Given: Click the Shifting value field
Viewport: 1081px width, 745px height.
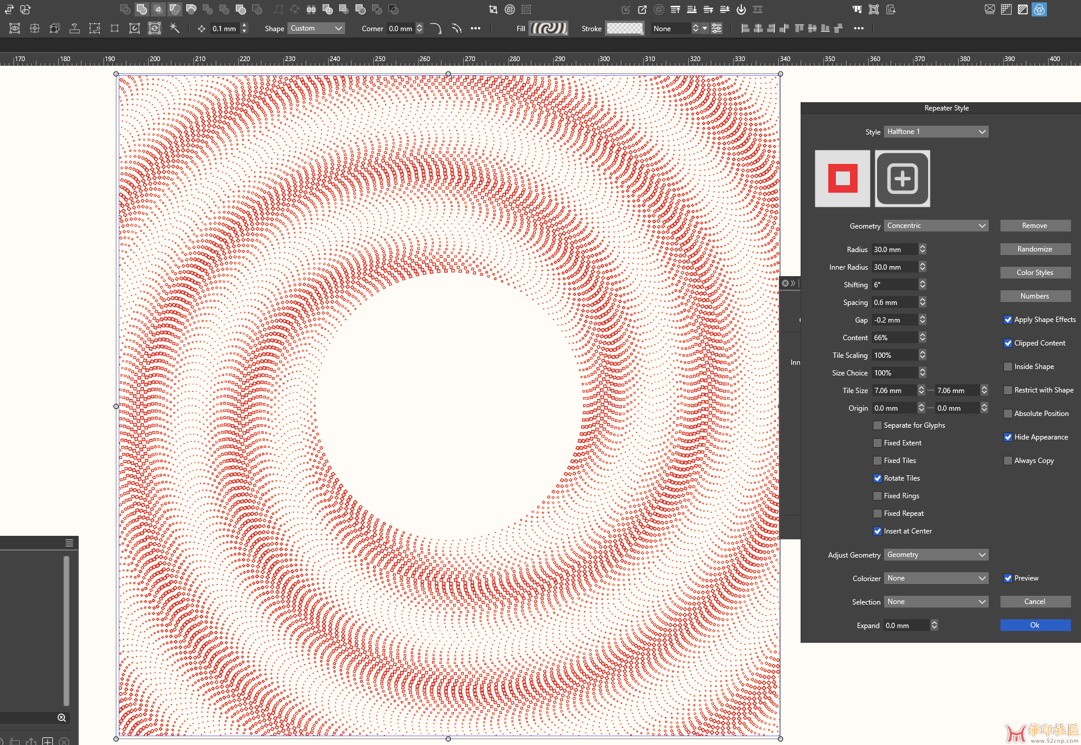Looking at the screenshot, I should (x=895, y=284).
